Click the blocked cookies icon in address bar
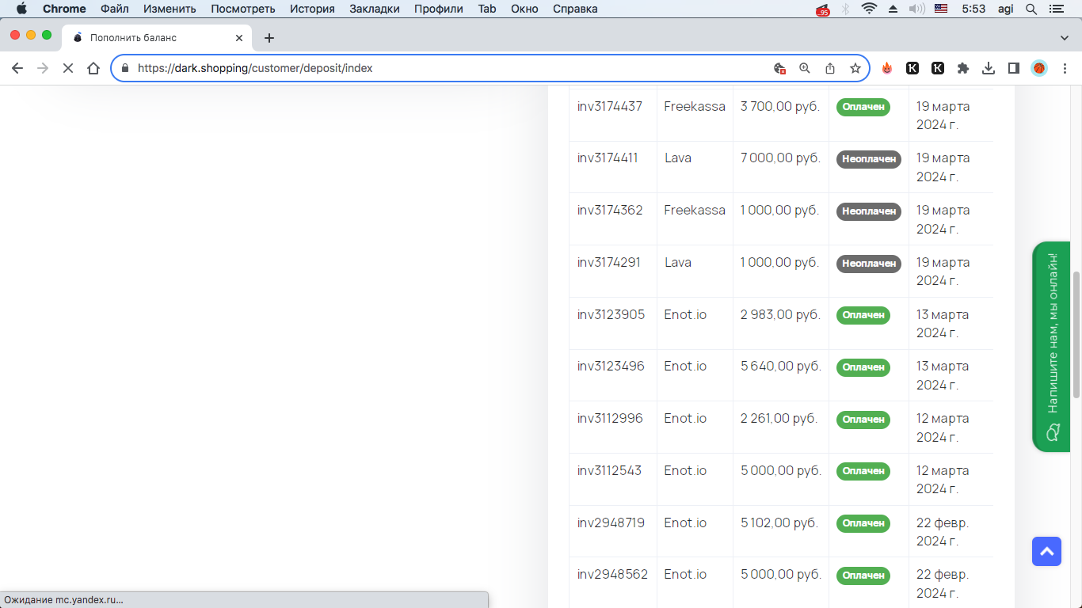1082x608 pixels. [779, 68]
